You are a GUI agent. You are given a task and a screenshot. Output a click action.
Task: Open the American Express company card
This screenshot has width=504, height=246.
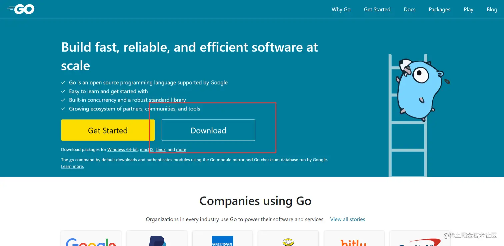(x=222, y=238)
